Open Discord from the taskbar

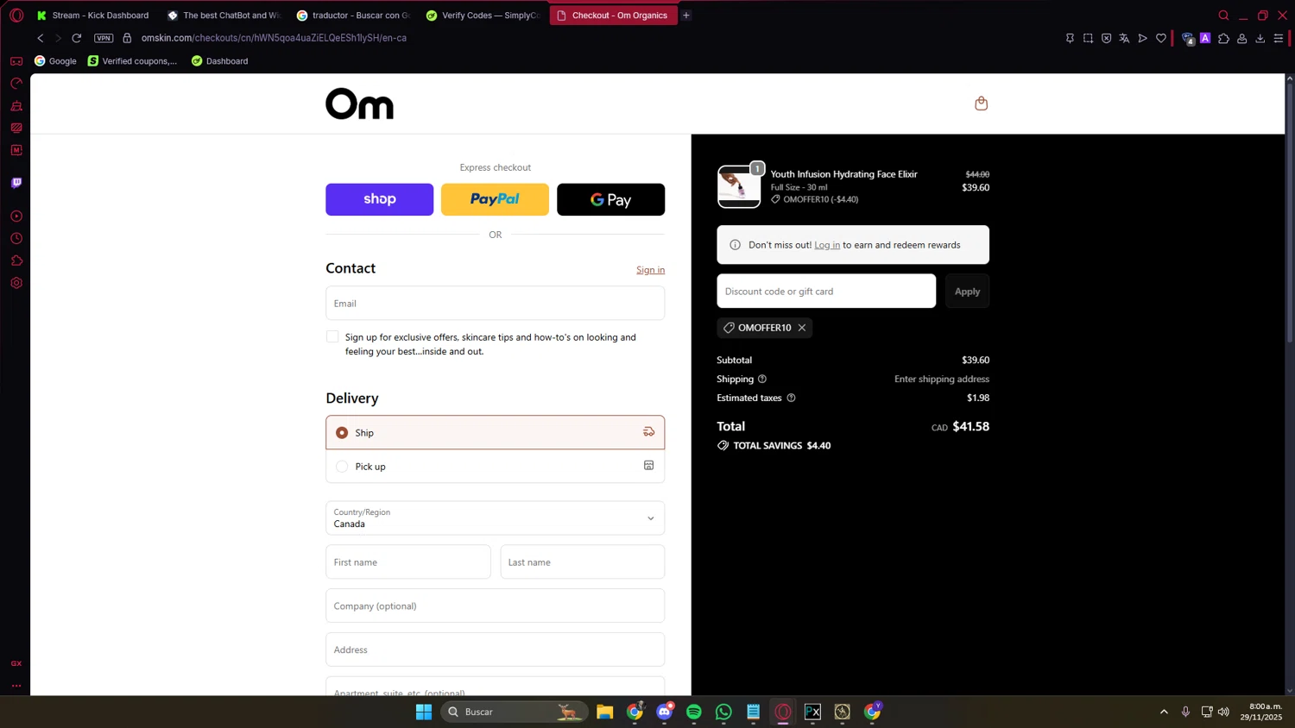665,712
